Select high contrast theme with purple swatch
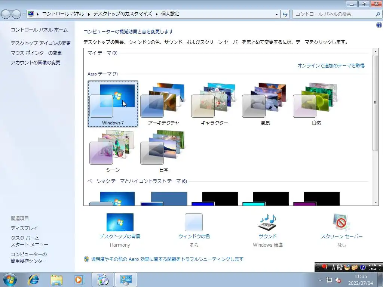This screenshot has height=287, width=383. pyautogui.click(x=316, y=199)
